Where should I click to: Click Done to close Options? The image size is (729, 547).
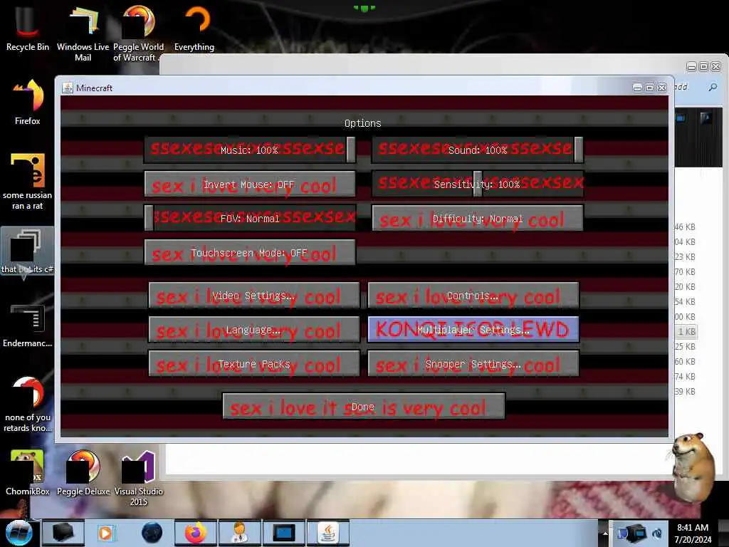pyautogui.click(x=364, y=407)
